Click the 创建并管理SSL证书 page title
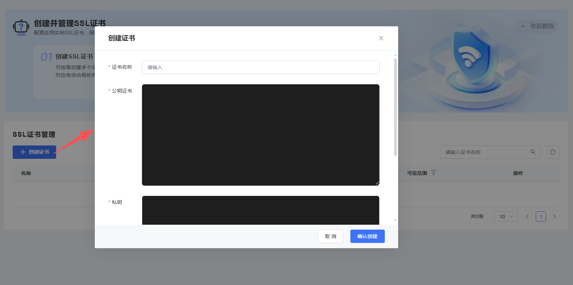This screenshot has width=573, height=285. click(x=70, y=23)
